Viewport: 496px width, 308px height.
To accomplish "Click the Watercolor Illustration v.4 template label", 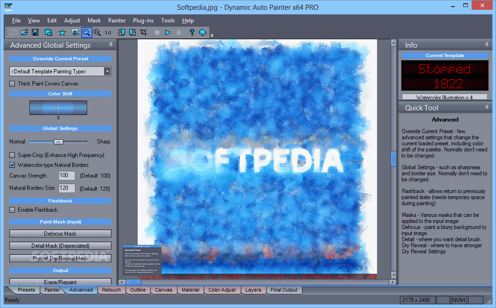I will tap(444, 97).
